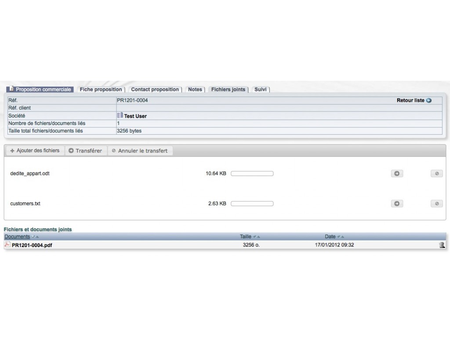Click the 10.64 KB size value
Screen dimensions: 450x337
pos(216,173)
